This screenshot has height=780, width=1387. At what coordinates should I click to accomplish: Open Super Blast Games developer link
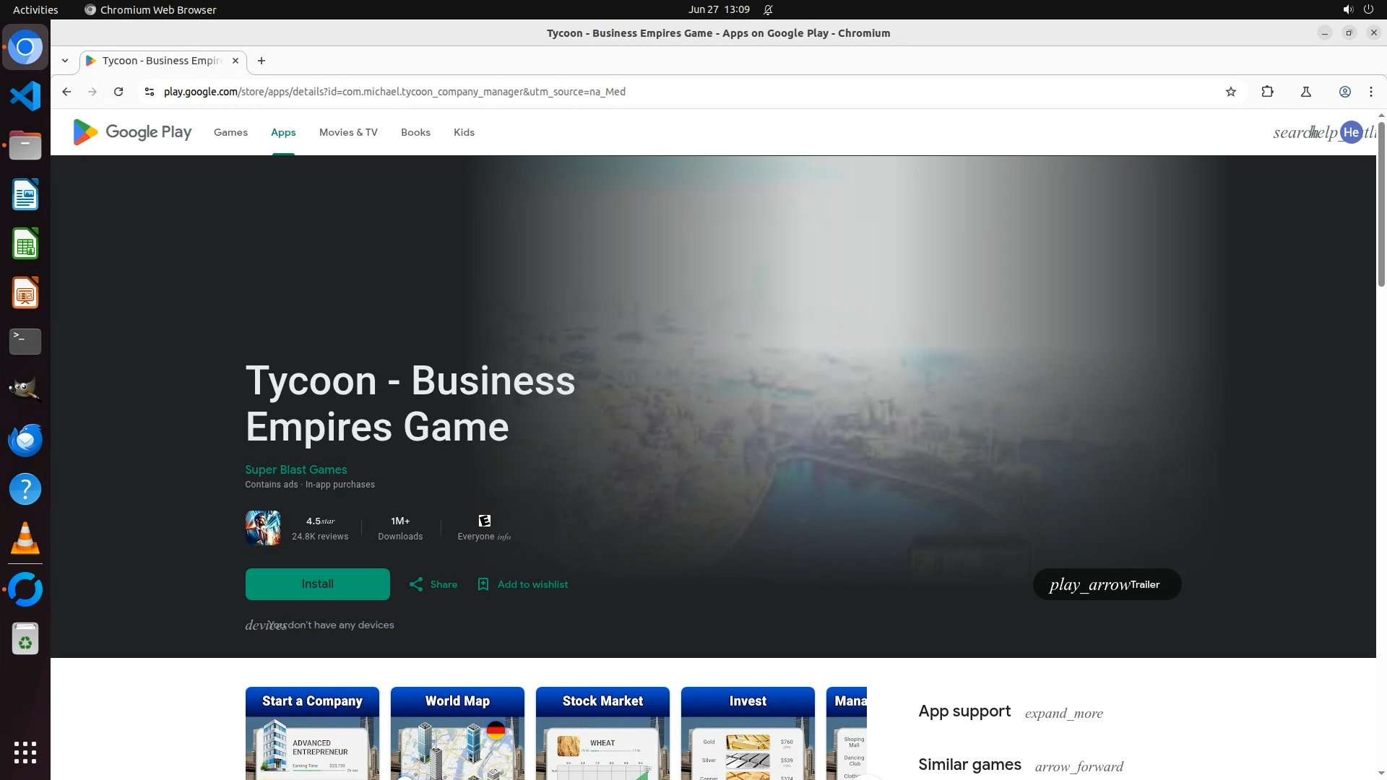click(x=295, y=469)
